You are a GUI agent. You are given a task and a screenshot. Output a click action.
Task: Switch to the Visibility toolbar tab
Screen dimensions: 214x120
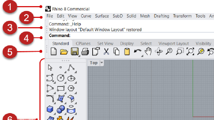pos(203,44)
